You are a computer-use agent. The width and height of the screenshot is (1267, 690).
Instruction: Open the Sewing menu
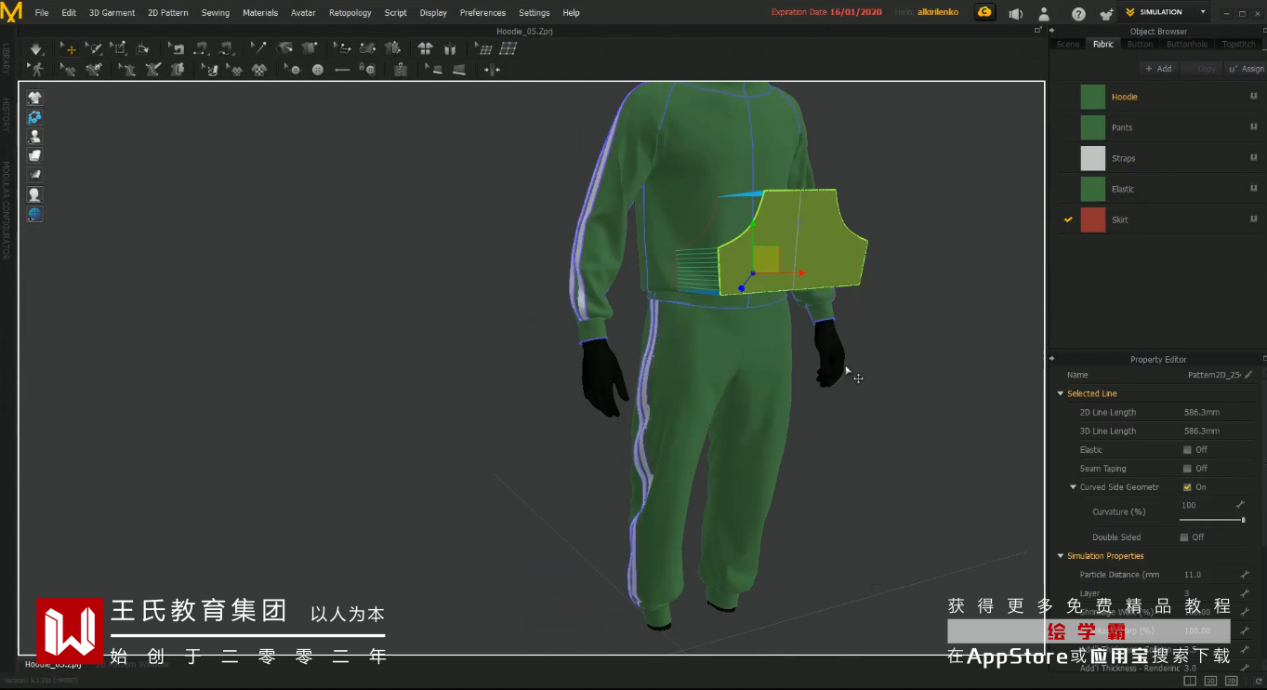click(216, 13)
